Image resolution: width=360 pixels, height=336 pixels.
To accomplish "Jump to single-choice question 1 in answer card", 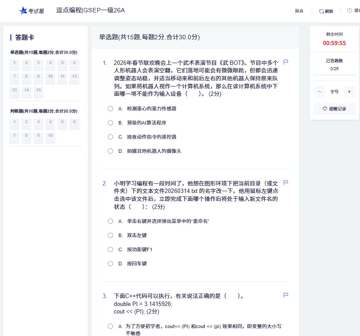I will tap(15, 65).
